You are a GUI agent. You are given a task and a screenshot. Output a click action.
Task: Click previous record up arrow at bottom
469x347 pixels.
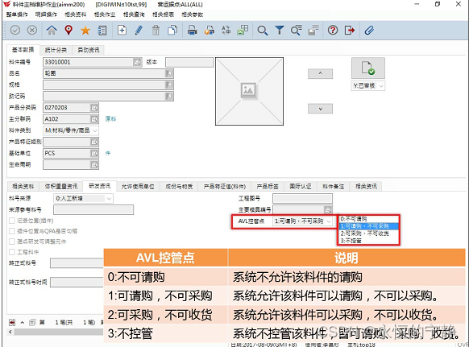22,323
